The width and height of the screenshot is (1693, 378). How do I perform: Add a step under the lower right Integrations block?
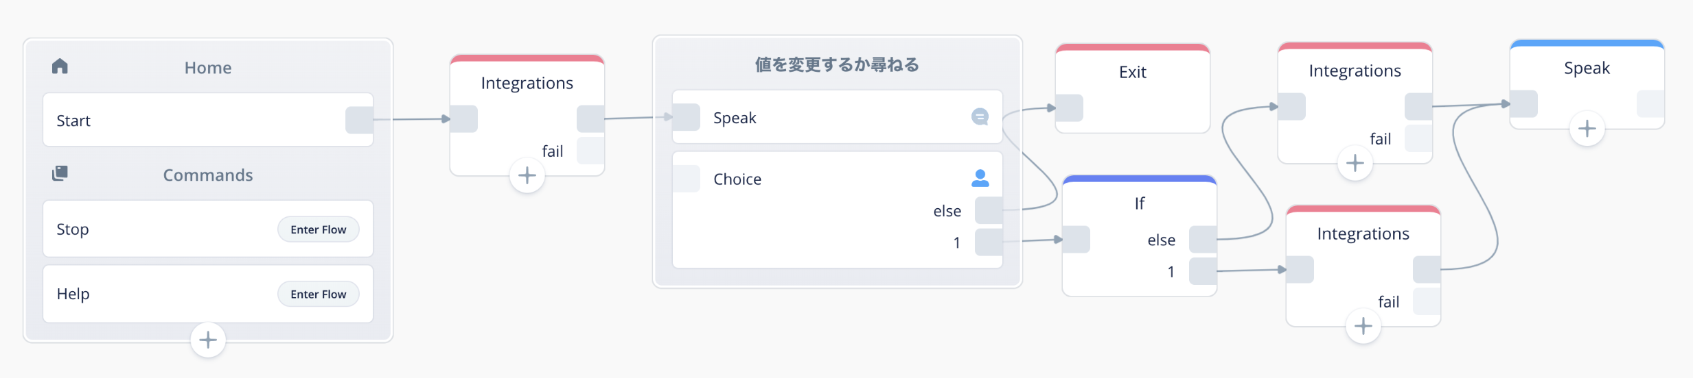pyautogui.click(x=1363, y=327)
